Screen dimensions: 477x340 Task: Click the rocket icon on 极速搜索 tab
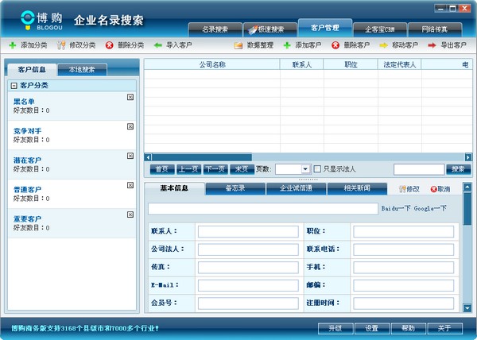point(253,29)
